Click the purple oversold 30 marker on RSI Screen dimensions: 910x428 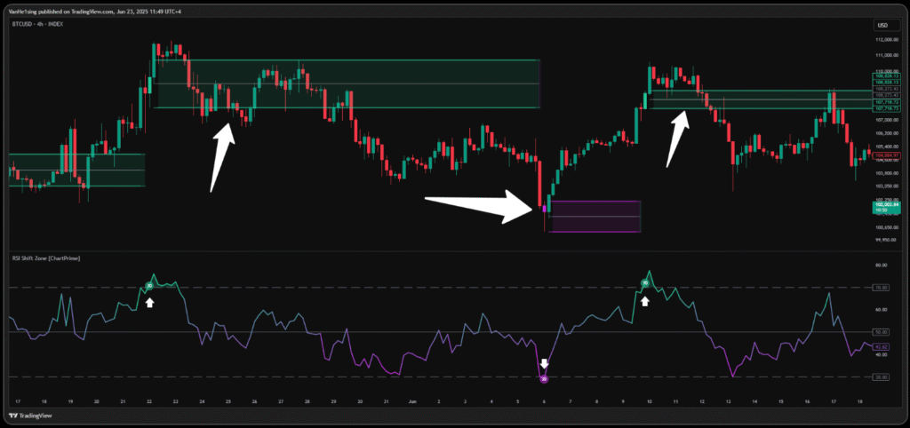[x=544, y=378]
